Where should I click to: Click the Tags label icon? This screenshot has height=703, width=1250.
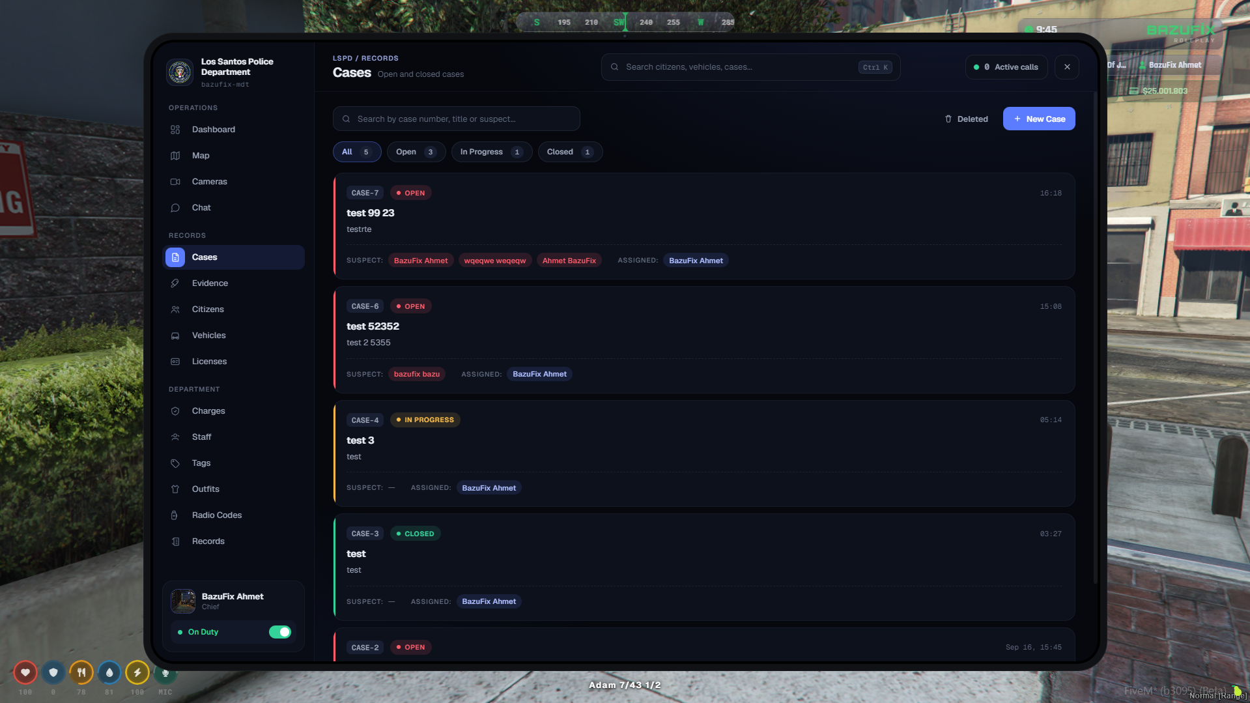pos(175,463)
